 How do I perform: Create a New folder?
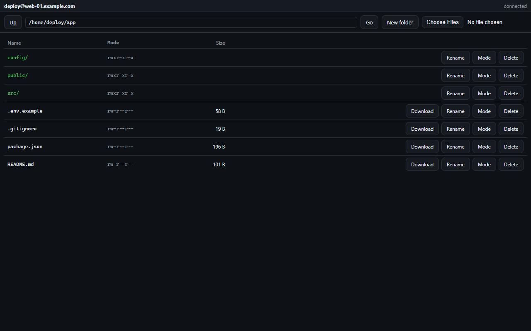400,22
